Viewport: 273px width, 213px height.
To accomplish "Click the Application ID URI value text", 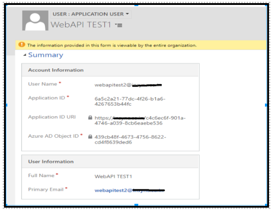I will coord(140,121).
